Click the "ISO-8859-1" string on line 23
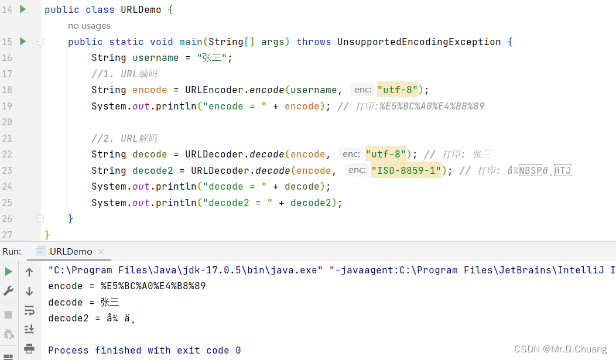The height and width of the screenshot is (360, 616). [406, 170]
